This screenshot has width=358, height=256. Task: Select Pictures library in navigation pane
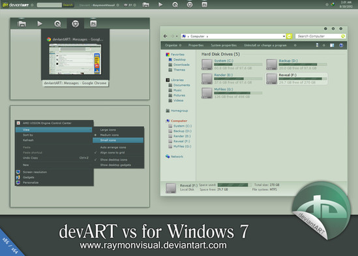coord(177,95)
